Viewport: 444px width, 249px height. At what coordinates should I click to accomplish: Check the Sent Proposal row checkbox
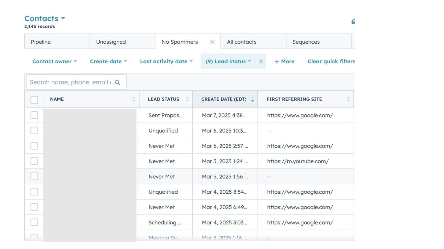click(x=34, y=115)
